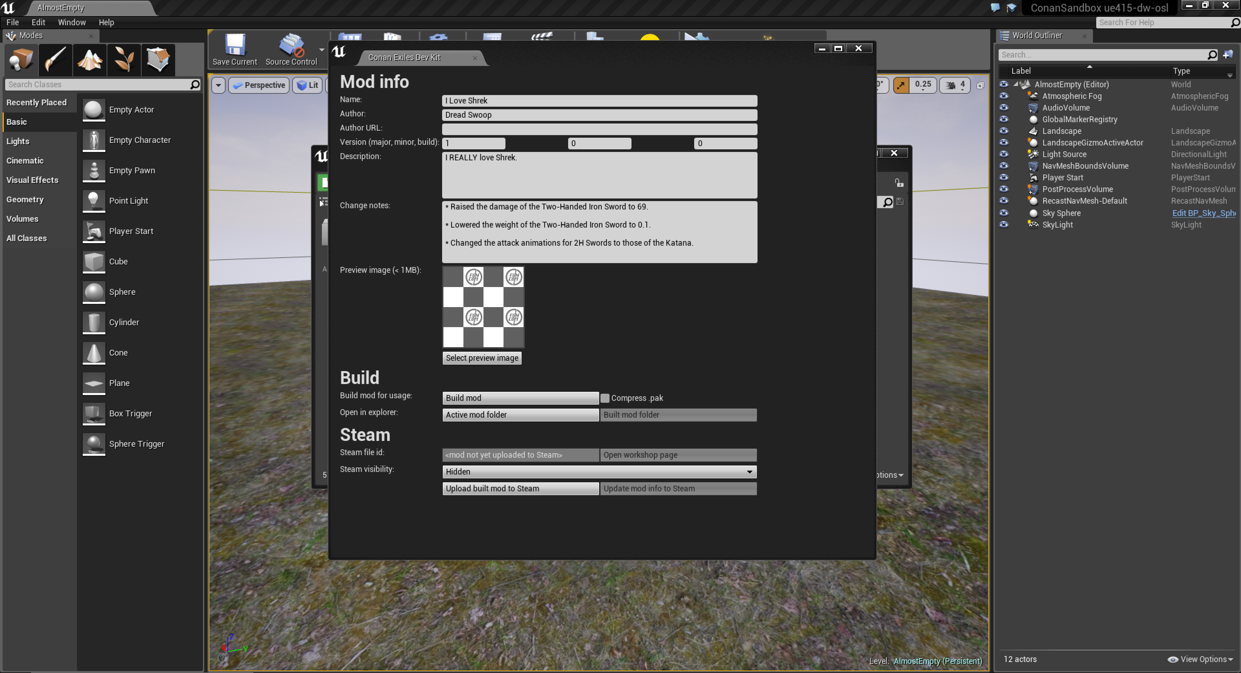The width and height of the screenshot is (1241, 673).
Task: Select the Place mode icon
Action: point(21,60)
